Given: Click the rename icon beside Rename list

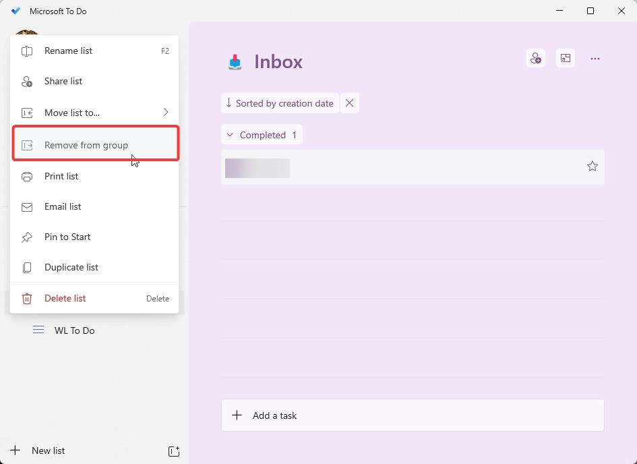Looking at the screenshot, I should click(27, 51).
